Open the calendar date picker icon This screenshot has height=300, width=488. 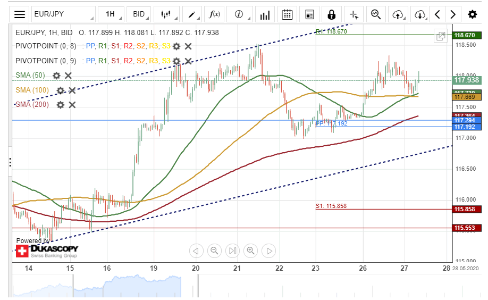pos(287,14)
